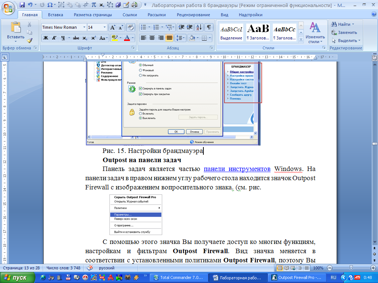Viewport: 378px width, 283px height.
Task: Undo the last action
Action: click(30, 4)
